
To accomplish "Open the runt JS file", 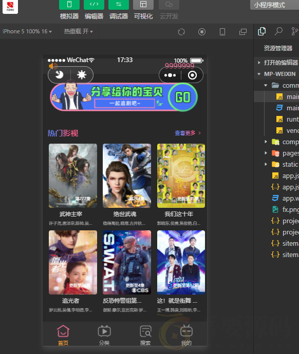I will [287, 119].
